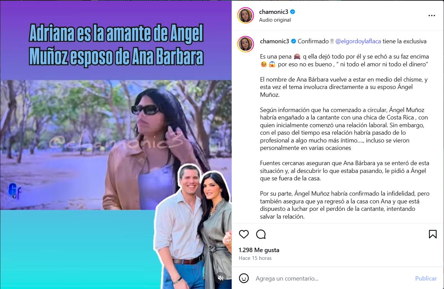Click the verified badge in the caption

pos(293,41)
